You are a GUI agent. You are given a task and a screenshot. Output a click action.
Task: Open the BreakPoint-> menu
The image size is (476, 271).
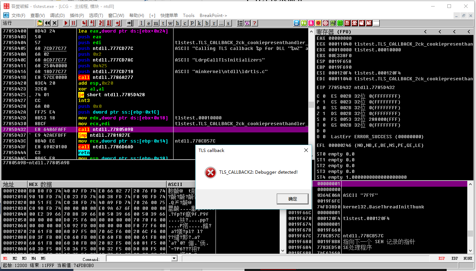(213, 15)
